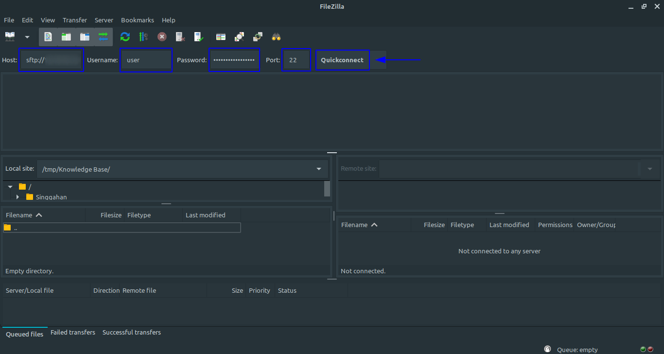Expand the Local site path dropdown

[319, 169]
